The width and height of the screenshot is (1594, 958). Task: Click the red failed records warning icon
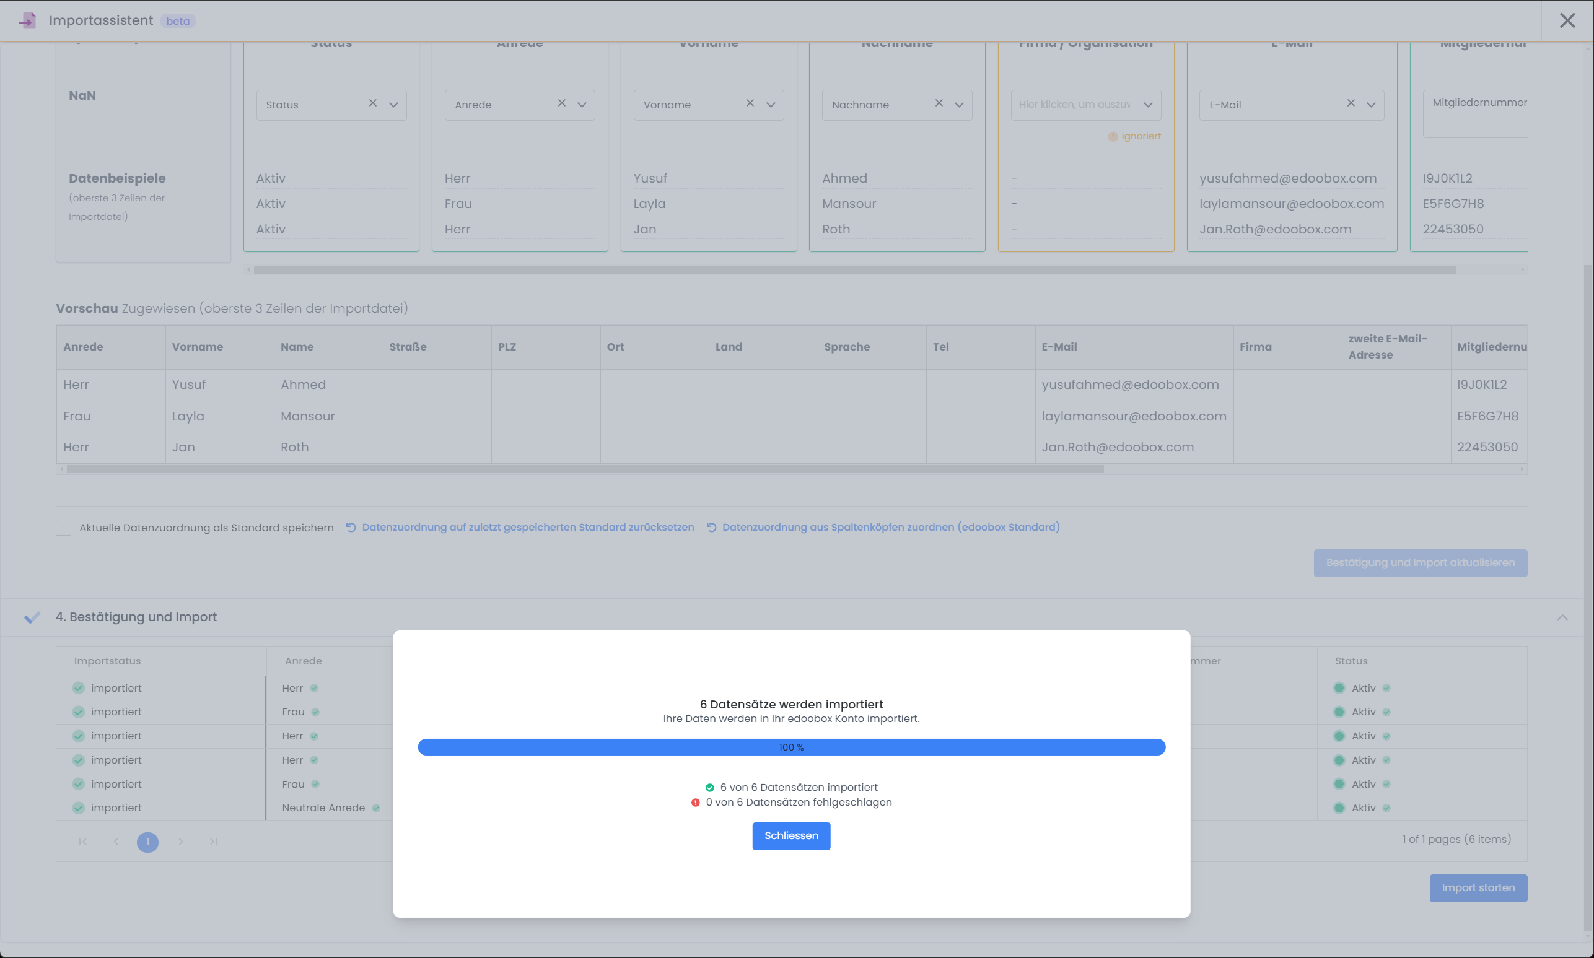tap(695, 803)
